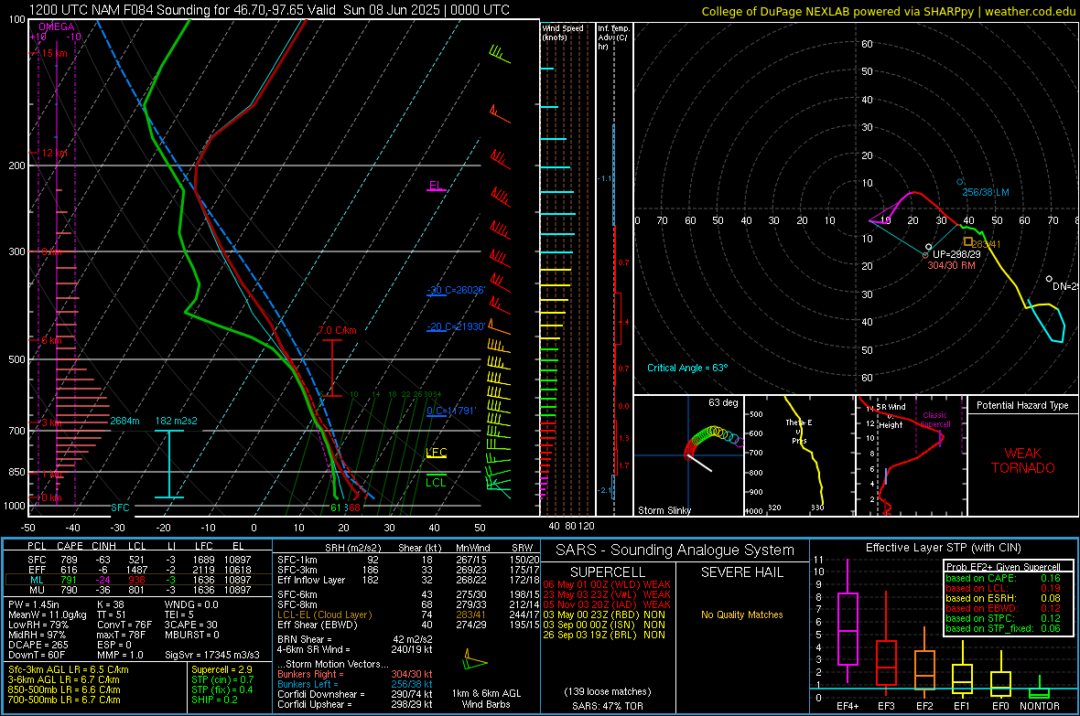Viewport: 1080px width, 716px height.
Task: Select the 06 May 01 00Z (WLD) WEAK match
Action: click(607, 584)
